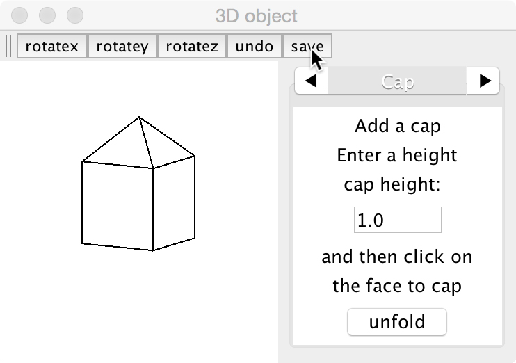Focus the cap height input field
This screenshot has height=363, width=516.
point(397,220)
